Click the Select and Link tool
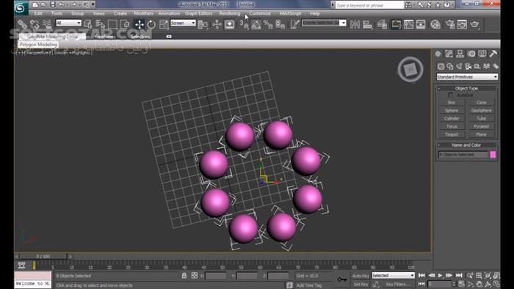This screenshot has height=289, width=514. click(22, 24)
